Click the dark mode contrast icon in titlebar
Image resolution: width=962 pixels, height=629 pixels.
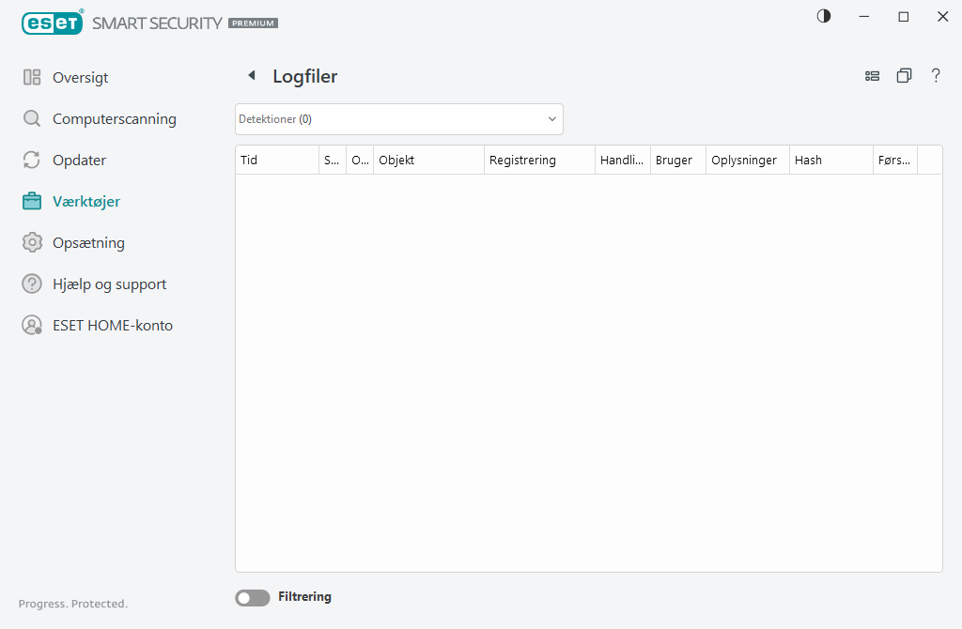[x=823, y=16]
